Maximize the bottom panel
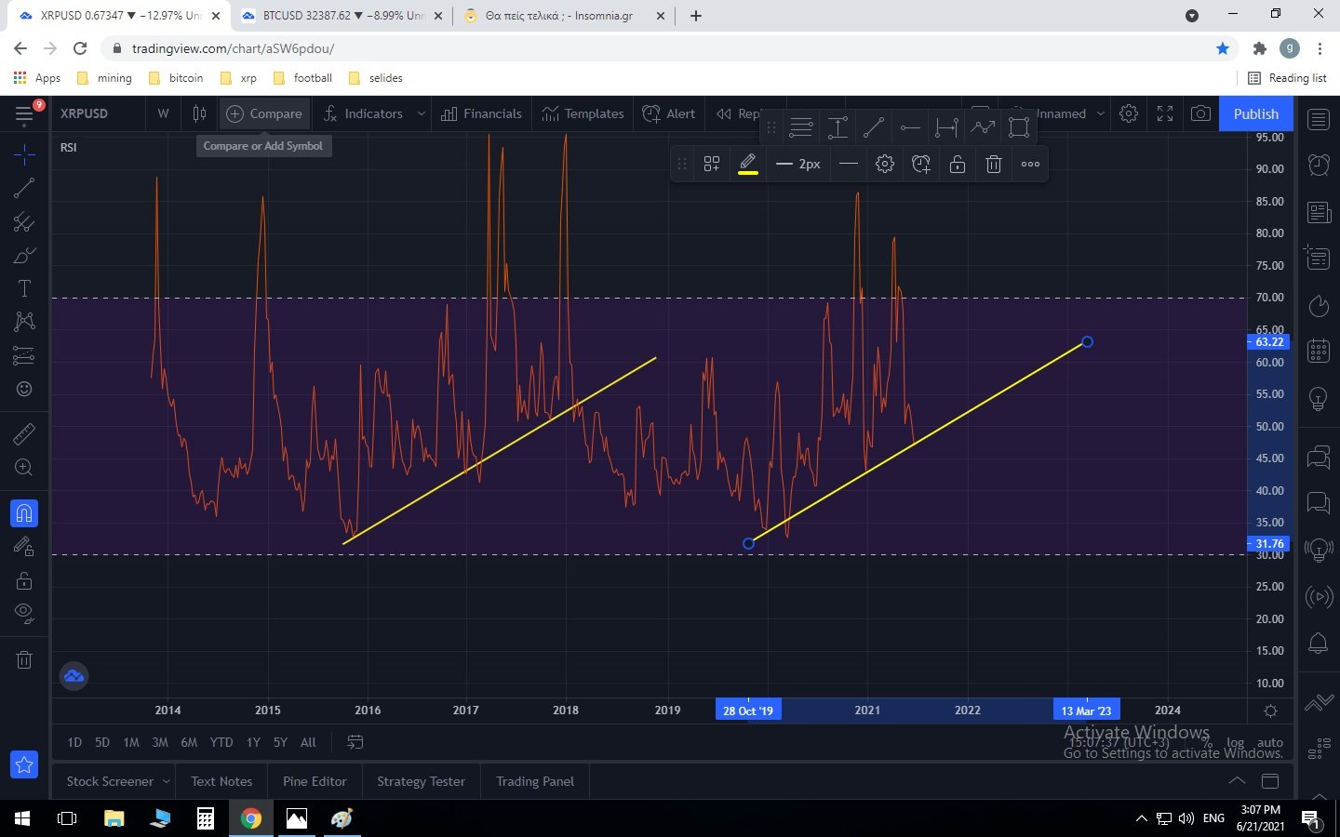Screen dimensions: 1340x837 pyautogui.click(x=1270, y=781)
